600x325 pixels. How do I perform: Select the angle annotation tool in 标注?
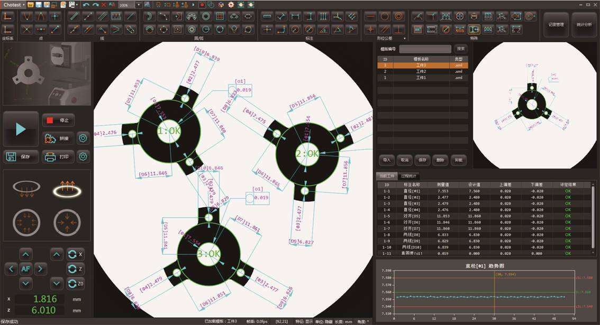click(x=323, y=29)
